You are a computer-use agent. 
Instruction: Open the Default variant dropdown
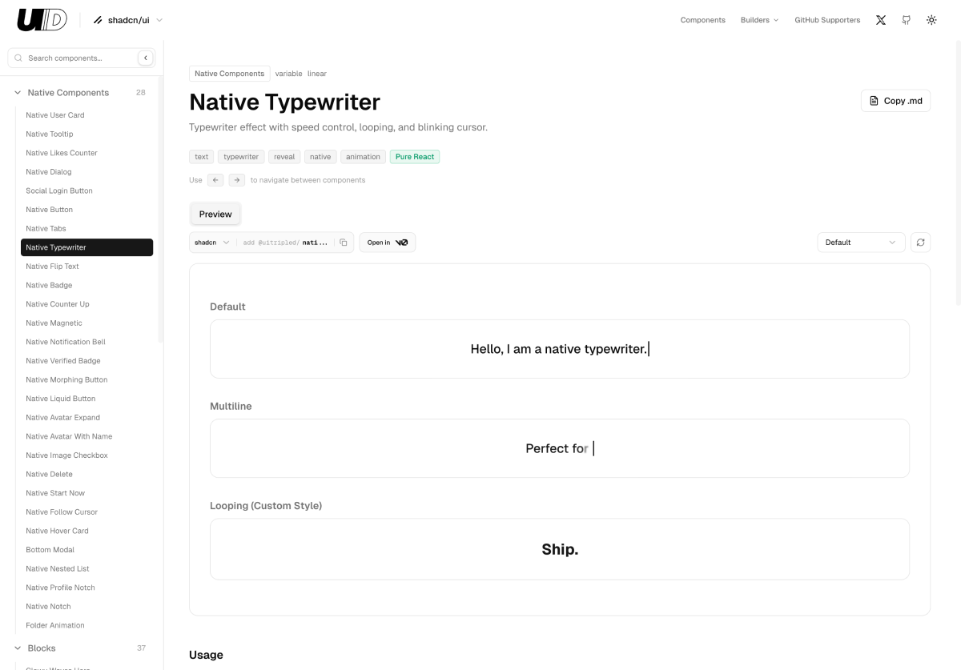860,243
